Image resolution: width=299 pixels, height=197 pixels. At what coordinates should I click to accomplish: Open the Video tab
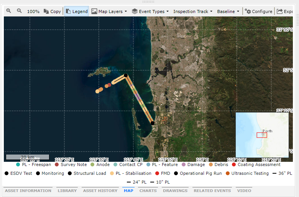point(244,190)
